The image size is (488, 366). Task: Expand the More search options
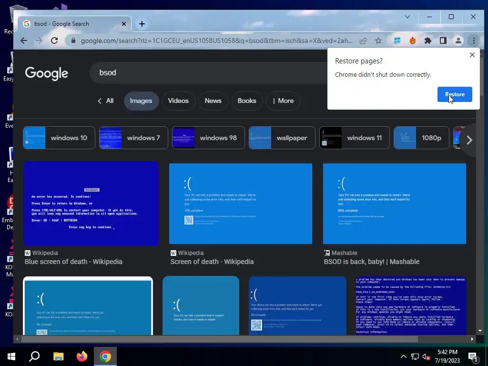coord(283,101)
